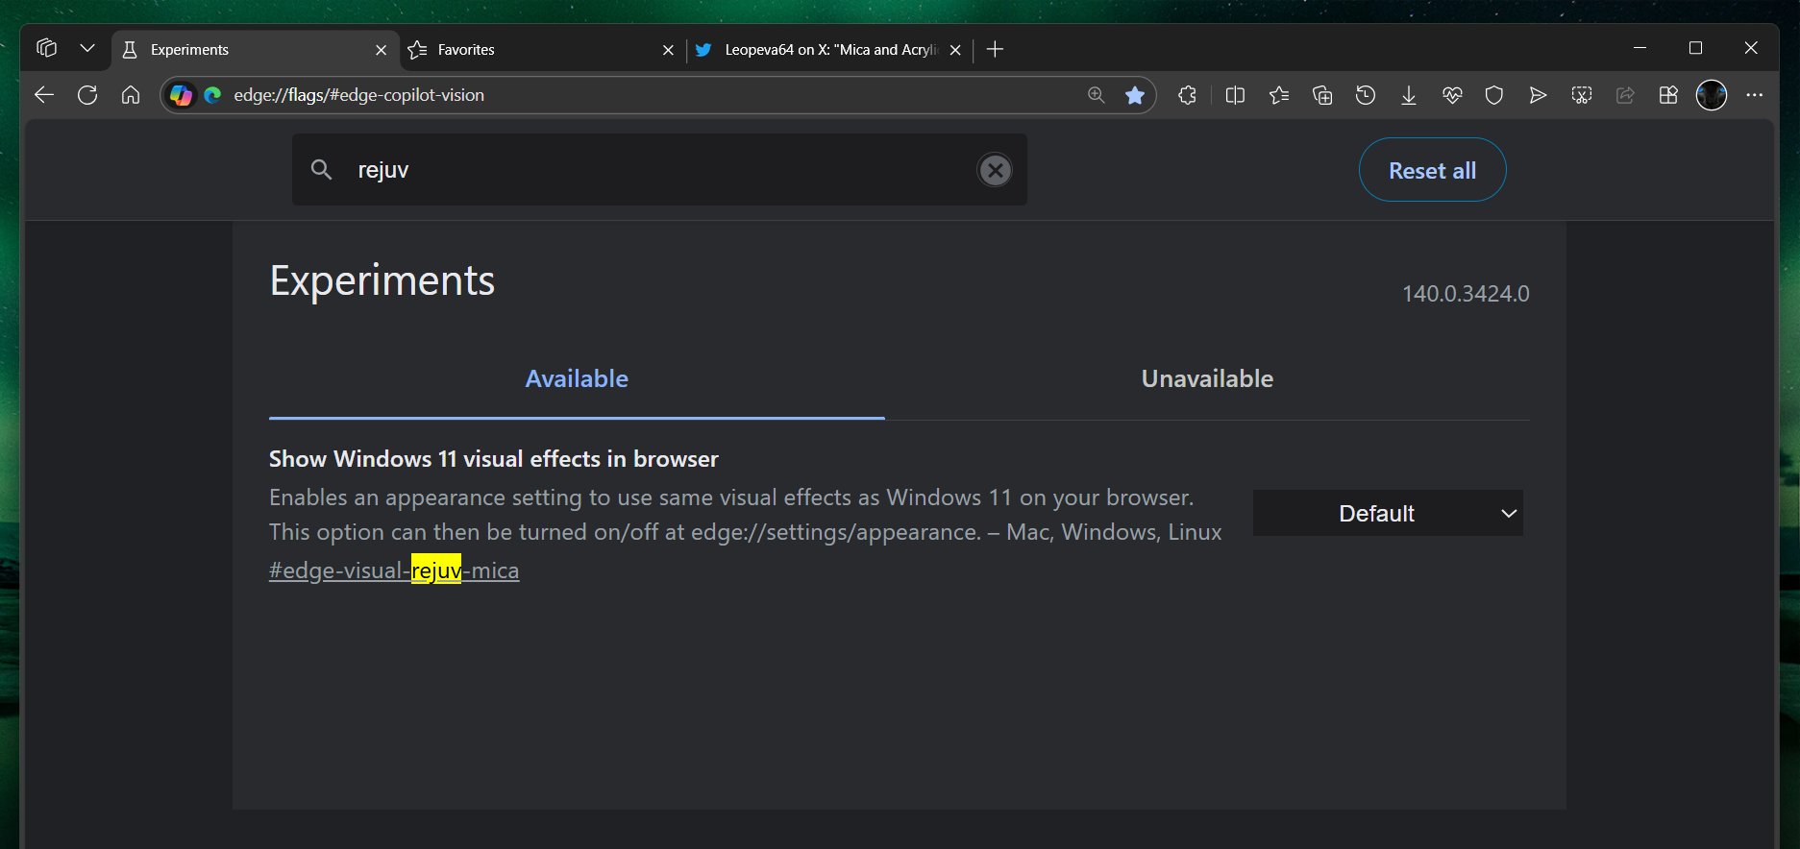
Task: Open the profile avatar menu
Action: (1712, 95)
